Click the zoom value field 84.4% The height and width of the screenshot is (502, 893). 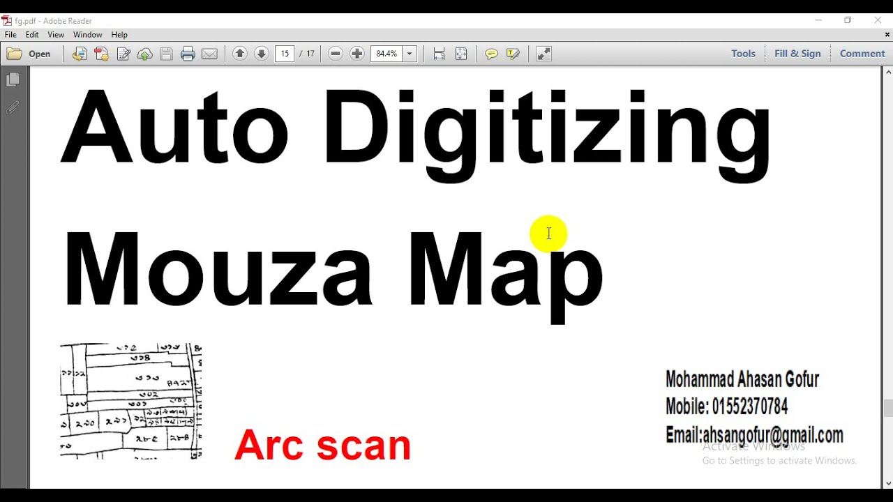click(x=387, y=54)
